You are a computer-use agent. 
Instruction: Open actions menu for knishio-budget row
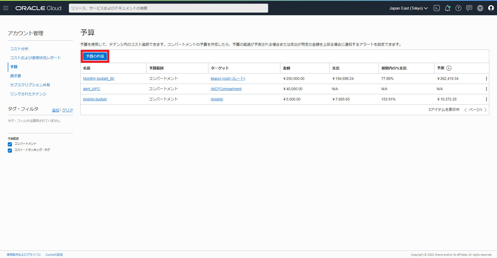point(486,99)
